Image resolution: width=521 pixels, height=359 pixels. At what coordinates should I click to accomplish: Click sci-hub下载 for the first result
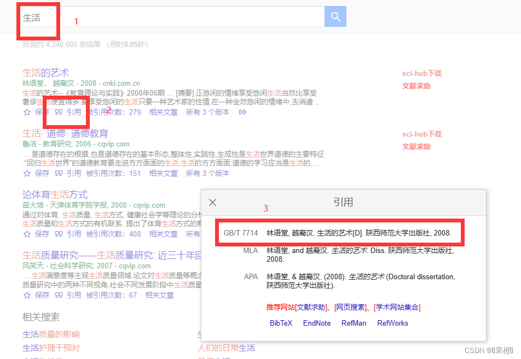422,73
